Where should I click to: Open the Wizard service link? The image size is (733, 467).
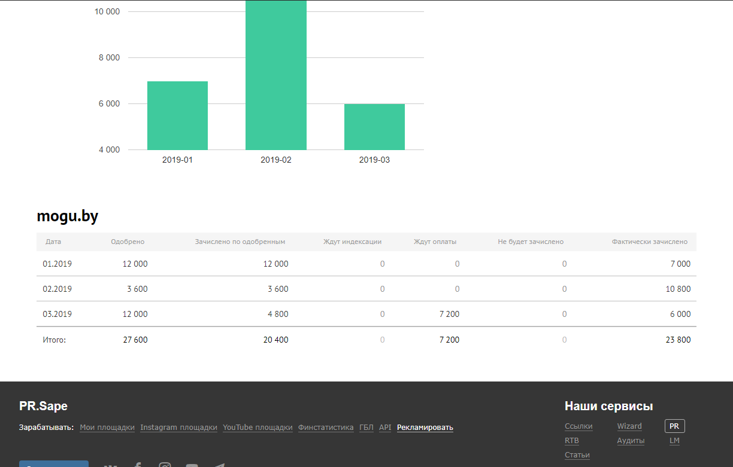coord(629,426)
